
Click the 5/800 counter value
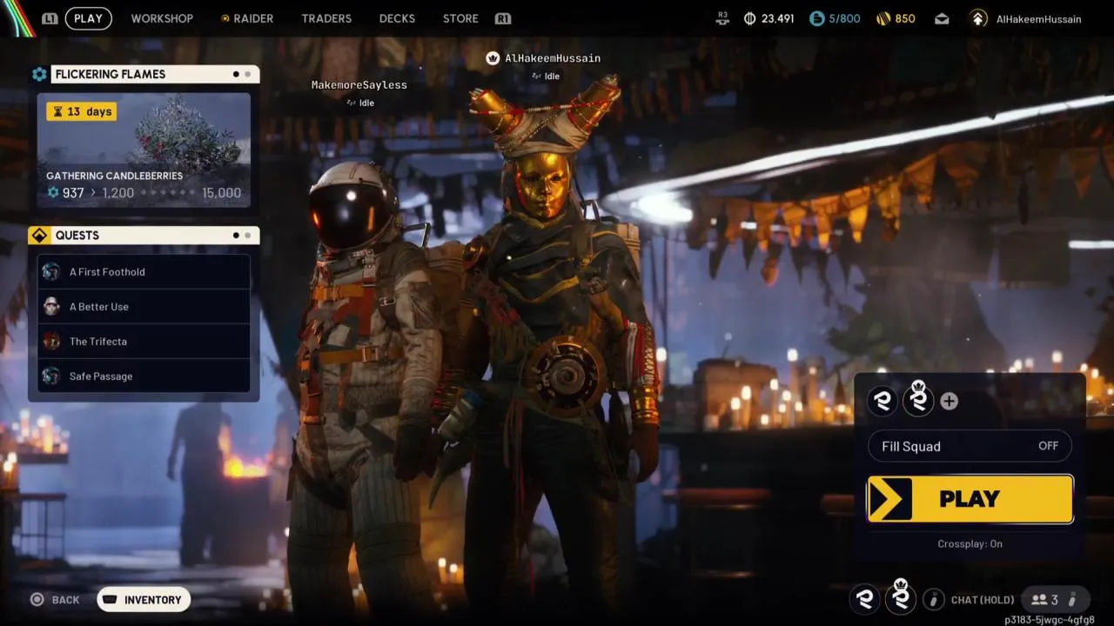tap(845, 18)
